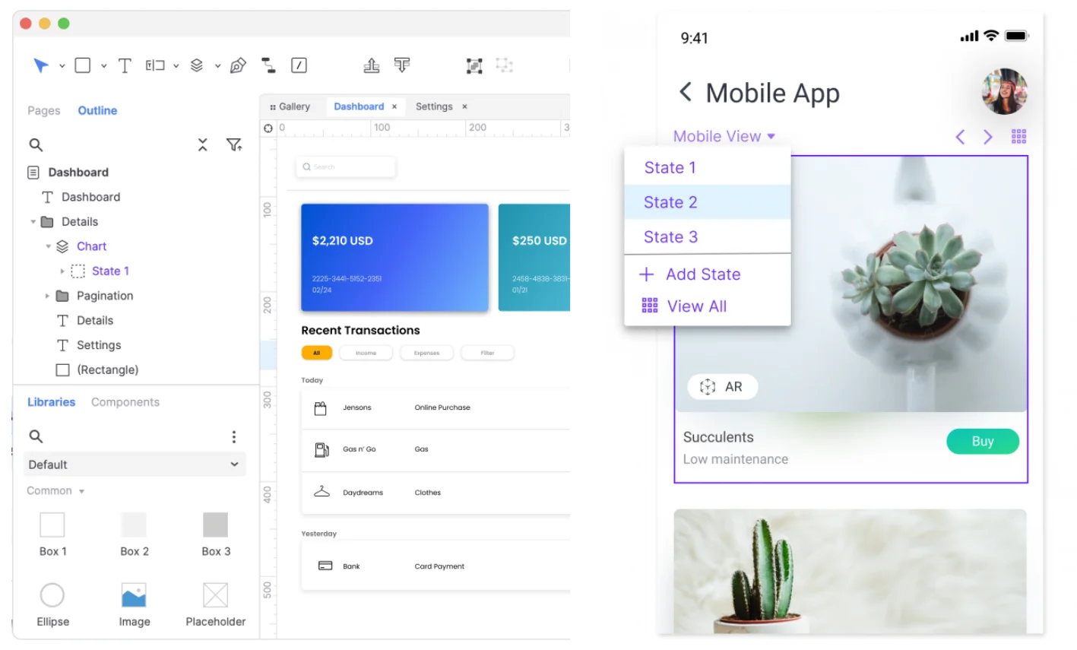
Task: Switch to the Components tab
Action: (x=125, y=402)
